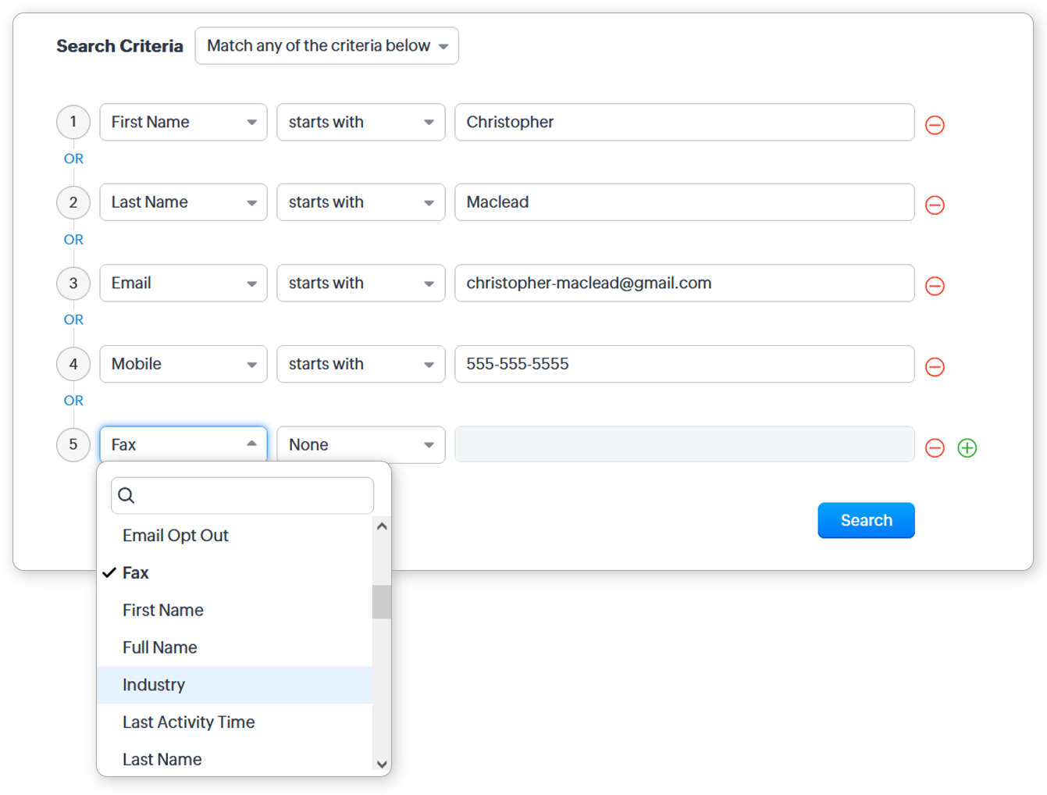This screenshot has height=795, width=1047.
Task: Select Full Name from the field list
Action: (x=160, y=647)
